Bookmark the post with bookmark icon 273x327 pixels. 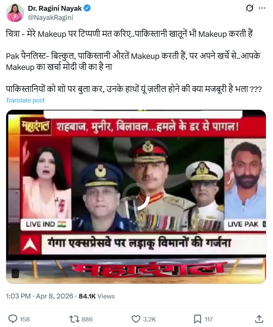[197, 319]
